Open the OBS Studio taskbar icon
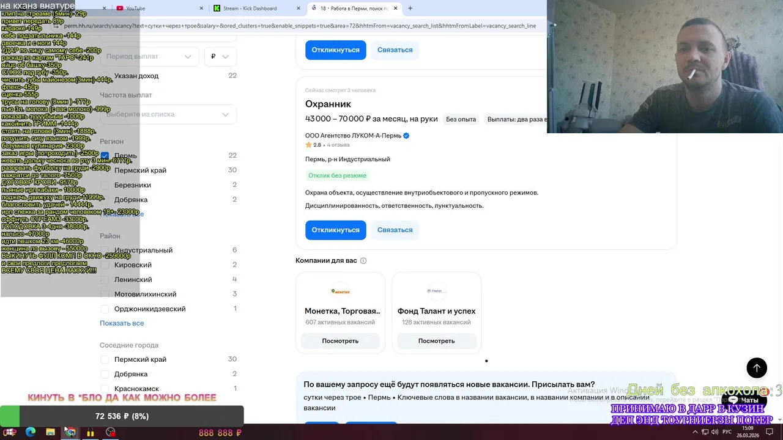This screenshot has width=783, height=440. 110,432
